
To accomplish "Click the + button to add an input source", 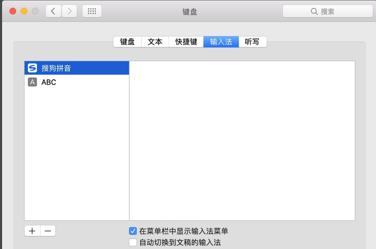I will point(32,230).
